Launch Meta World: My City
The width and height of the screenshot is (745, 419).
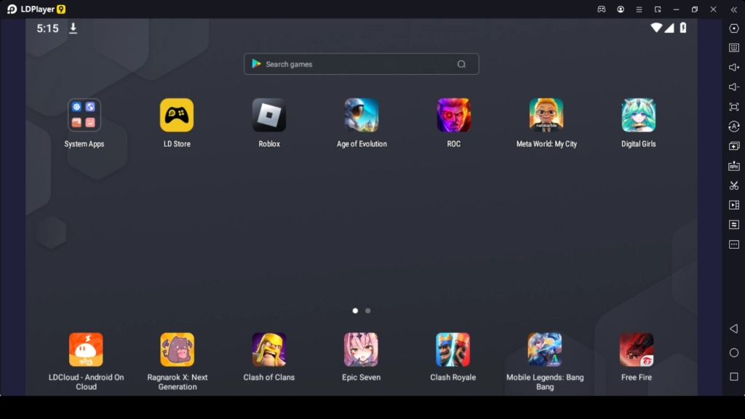click(x=546, y=115)
